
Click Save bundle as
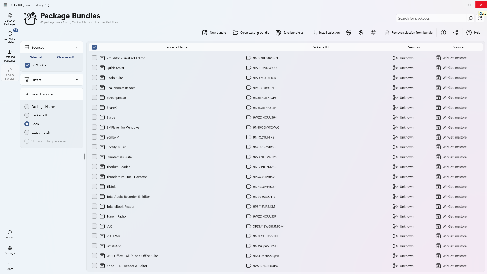pyautogui.click(x=289, y=33)
